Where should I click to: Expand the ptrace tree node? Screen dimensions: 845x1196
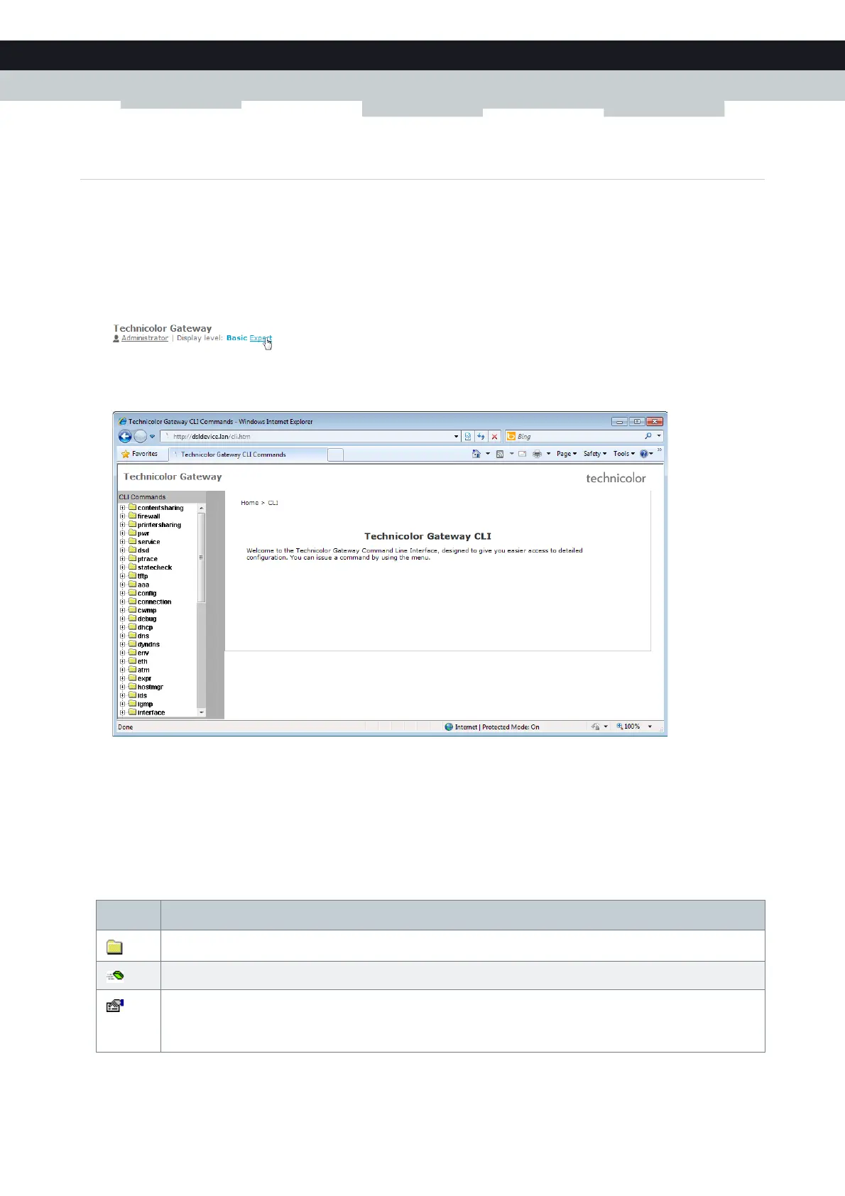[x=123, y=559]
